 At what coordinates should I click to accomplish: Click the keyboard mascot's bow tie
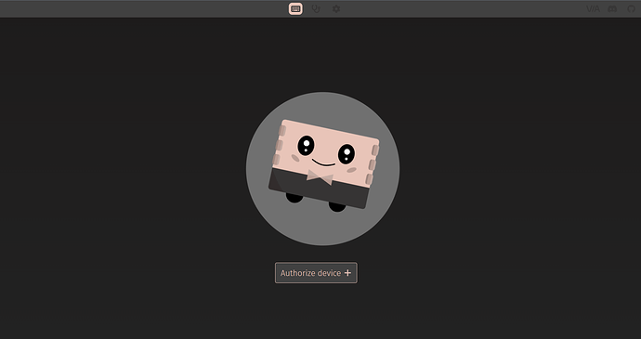click(320, 177)
